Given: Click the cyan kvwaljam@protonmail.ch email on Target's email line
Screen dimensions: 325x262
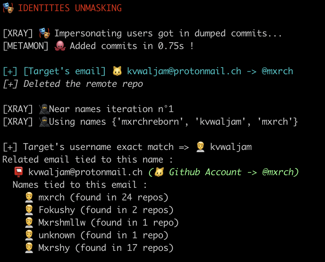Looking at the screenshot, I should [184, 71].
